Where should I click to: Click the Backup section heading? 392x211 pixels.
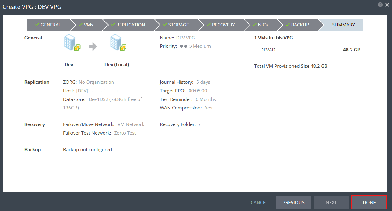(32, 150)
